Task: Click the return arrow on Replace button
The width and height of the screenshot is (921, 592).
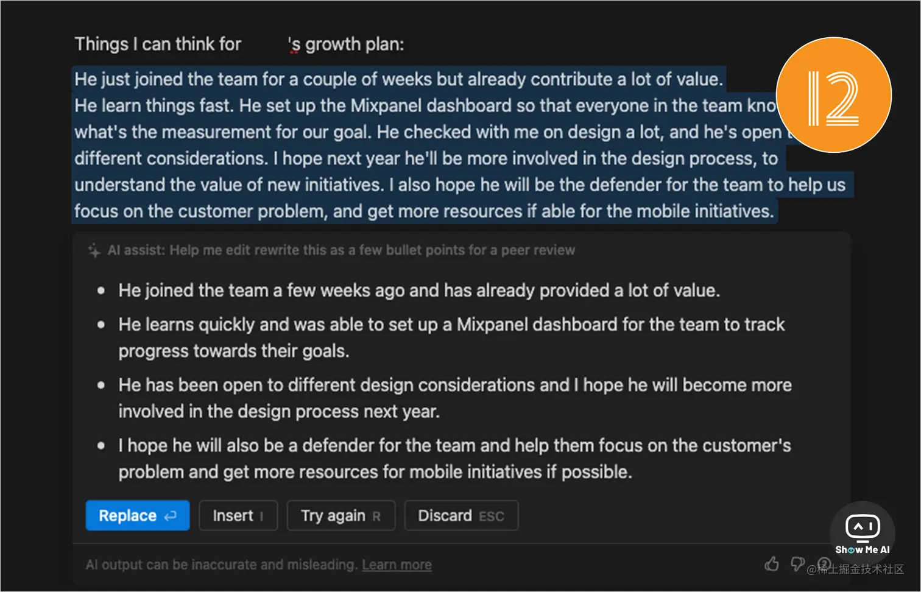Action: (171, 516)
